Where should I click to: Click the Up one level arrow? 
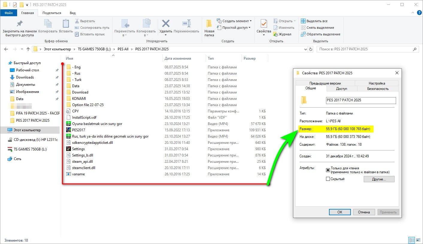(28, 49)
